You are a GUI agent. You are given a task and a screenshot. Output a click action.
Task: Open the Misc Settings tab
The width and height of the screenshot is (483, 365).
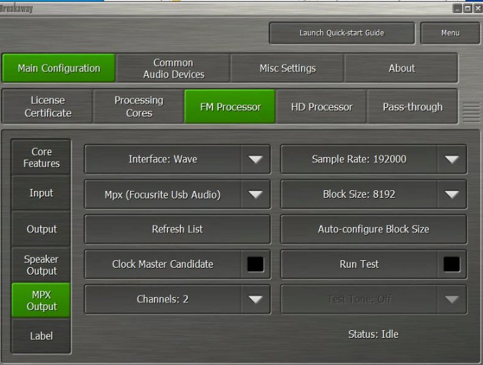click(287, 69)
